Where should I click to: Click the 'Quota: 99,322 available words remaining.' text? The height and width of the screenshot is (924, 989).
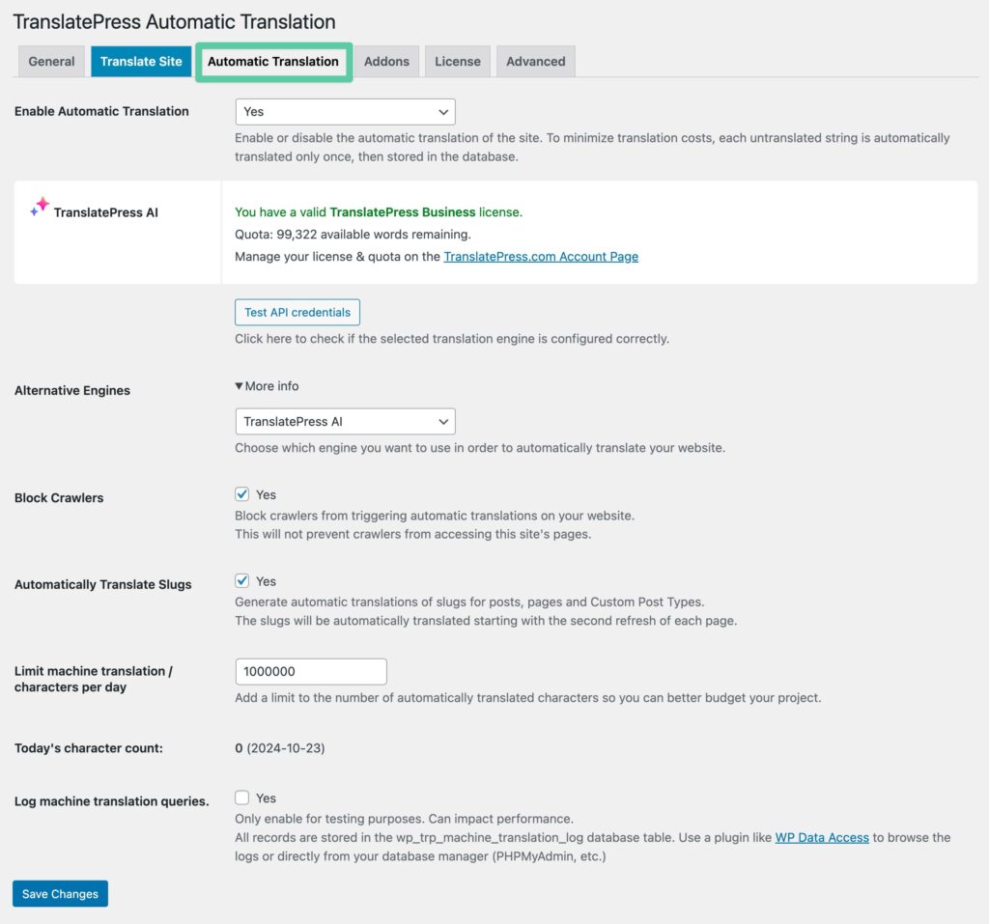pos(353,235)
